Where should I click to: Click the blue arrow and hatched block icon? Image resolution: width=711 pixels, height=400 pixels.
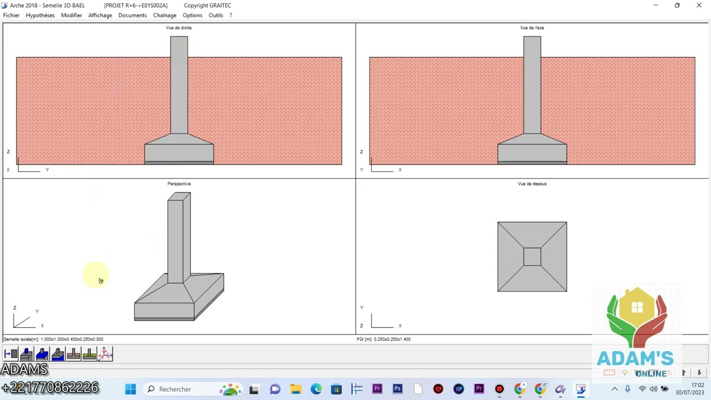tap(11, 354)
